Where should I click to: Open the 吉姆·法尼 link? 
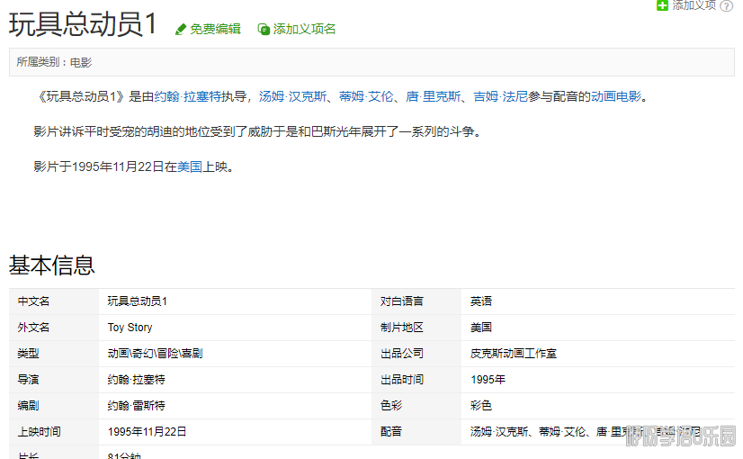(500, 96)
